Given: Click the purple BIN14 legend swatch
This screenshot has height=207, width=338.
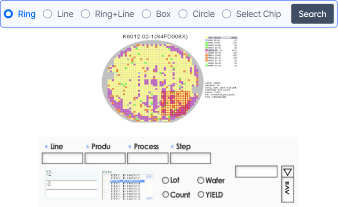Looking at the screenshot, I should [206, 51].
